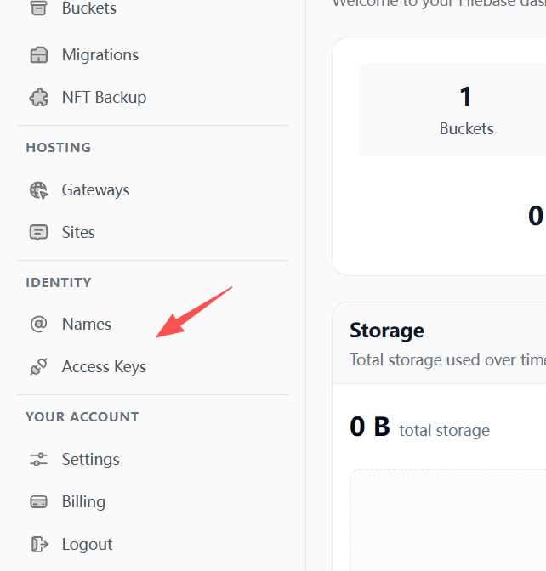Open the Names identity page
Image resolution: width=546 pixels, height=571 pixels.
[x=87, y=324]
